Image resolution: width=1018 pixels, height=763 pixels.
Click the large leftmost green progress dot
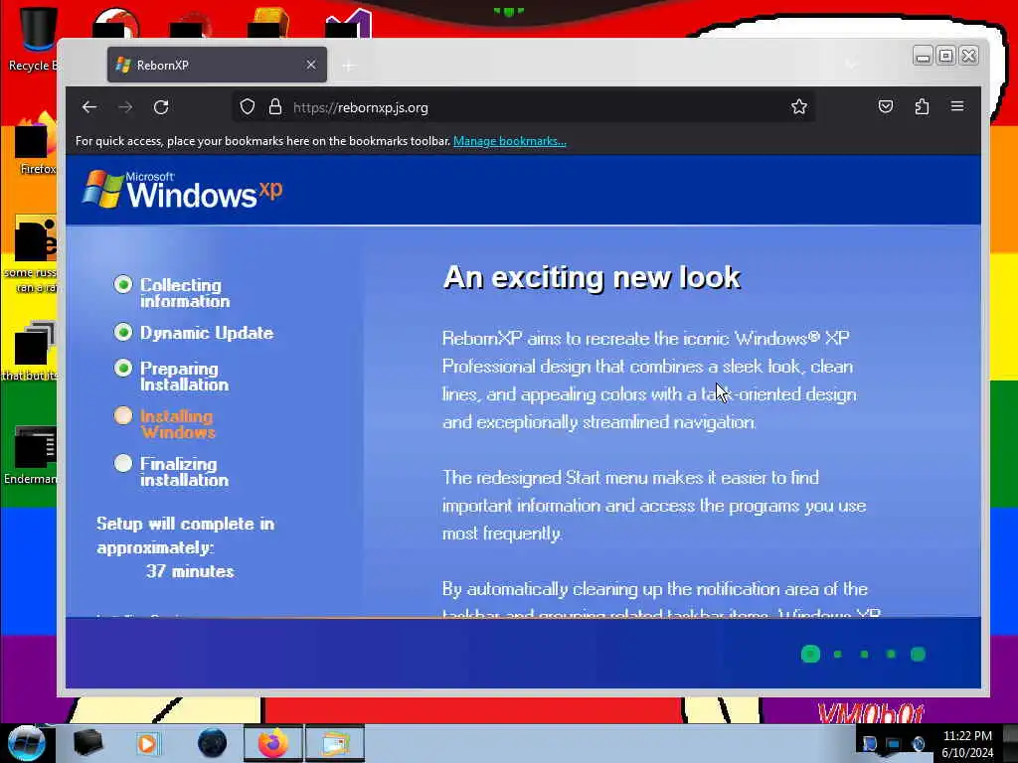point(810,654)
